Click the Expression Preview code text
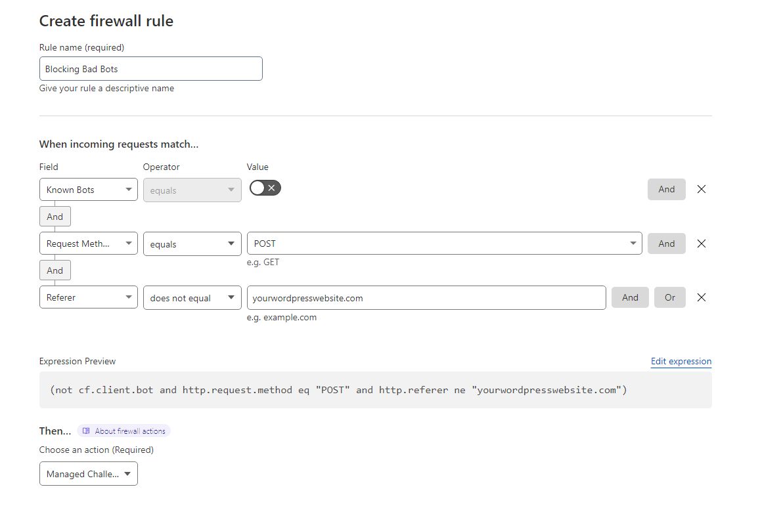Viewport: 760px width, 510px height. [x=338, y=390]
